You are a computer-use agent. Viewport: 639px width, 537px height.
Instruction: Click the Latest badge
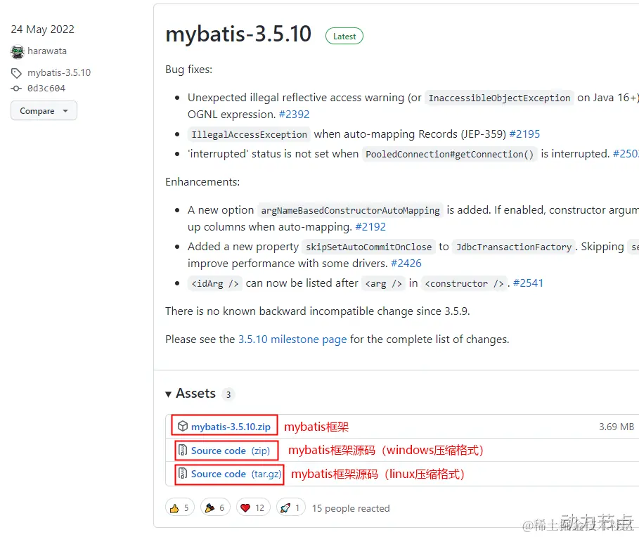pos(344,37)
